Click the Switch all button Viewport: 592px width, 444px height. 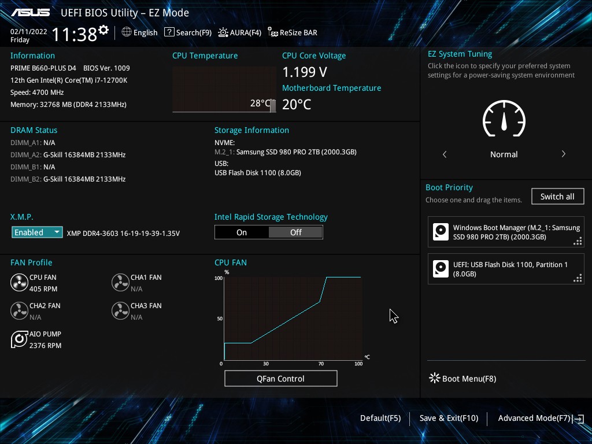[557, 197]
